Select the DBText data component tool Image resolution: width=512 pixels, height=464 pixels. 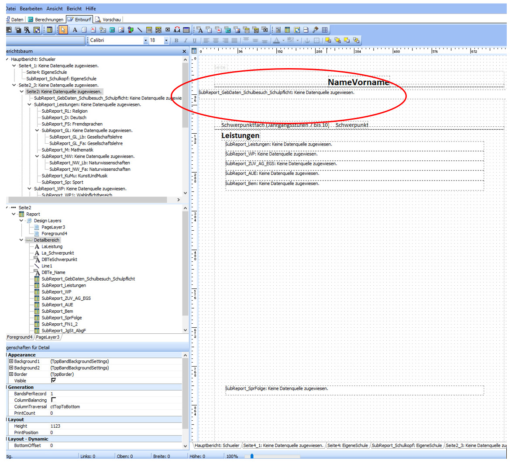tap(199, 30)
